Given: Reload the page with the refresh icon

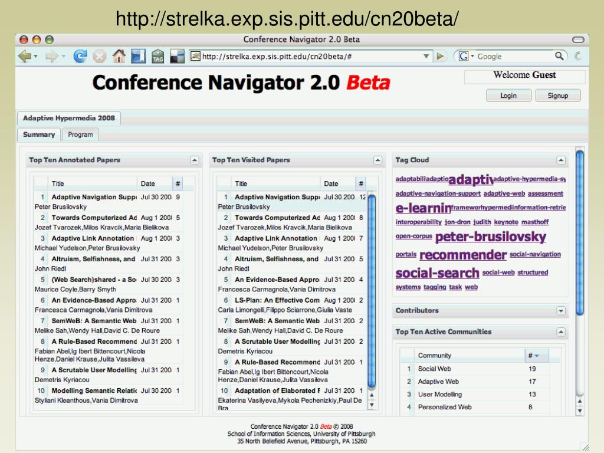Looking at the screenshot, I should point(80,56).
